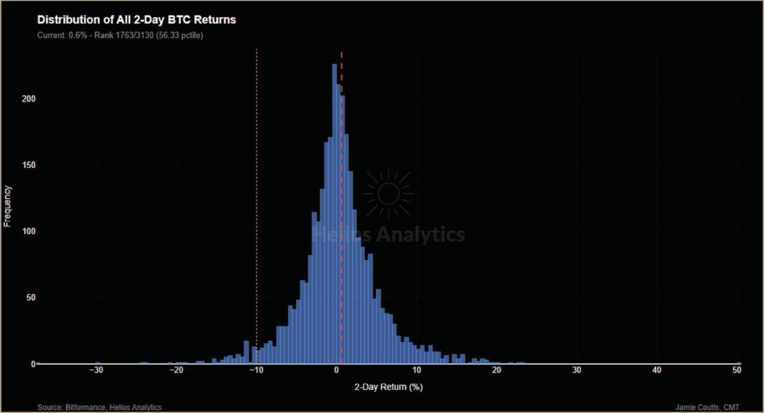Click the y-axis tick label '200'
The height and width of the screenshot is (413, 764).
tap(29, 99)
